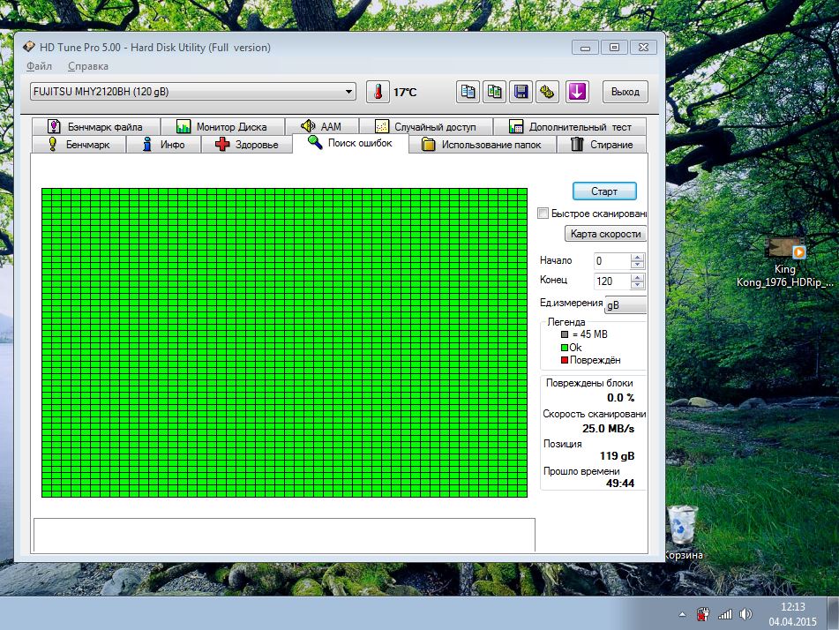Open the Справка menu

[87, 66]
